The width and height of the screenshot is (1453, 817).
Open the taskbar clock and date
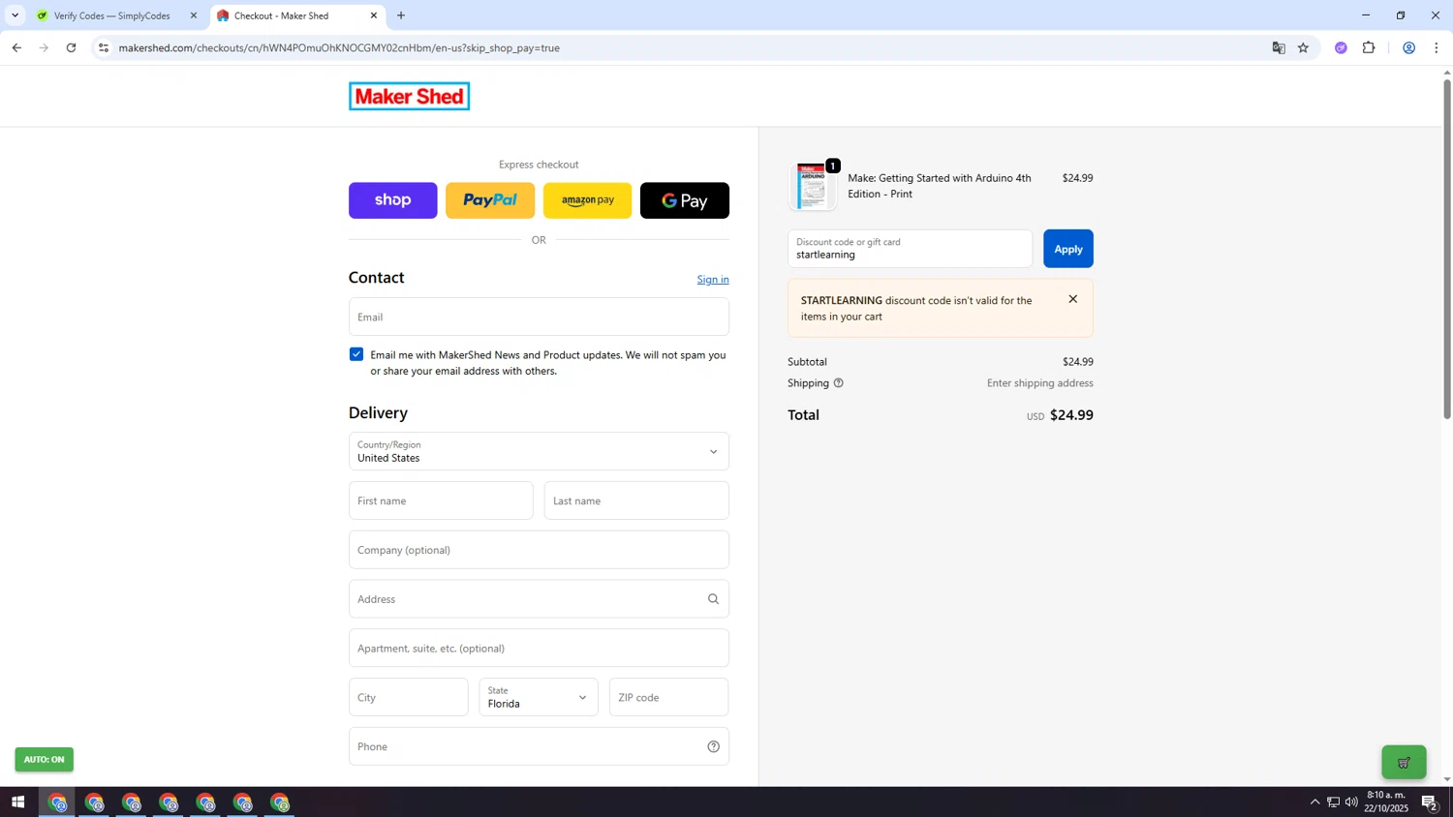1386,802
